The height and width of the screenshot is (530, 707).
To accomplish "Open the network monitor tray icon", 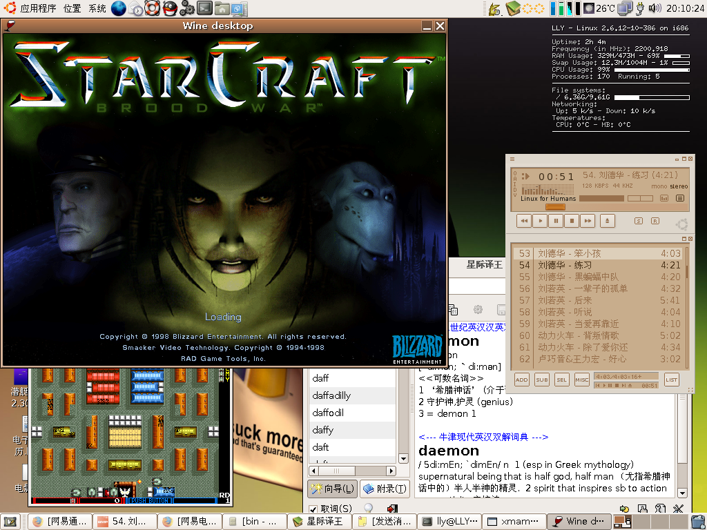I will pos(625,8).
